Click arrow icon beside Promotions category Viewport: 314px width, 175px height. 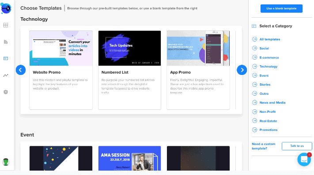(x=254, y=130)
